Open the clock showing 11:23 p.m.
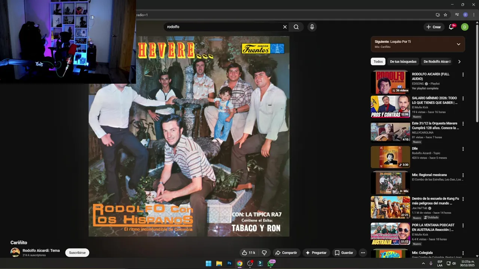This screenshot has height=269, width=479. pyautogui.click(x=467, y=263)
